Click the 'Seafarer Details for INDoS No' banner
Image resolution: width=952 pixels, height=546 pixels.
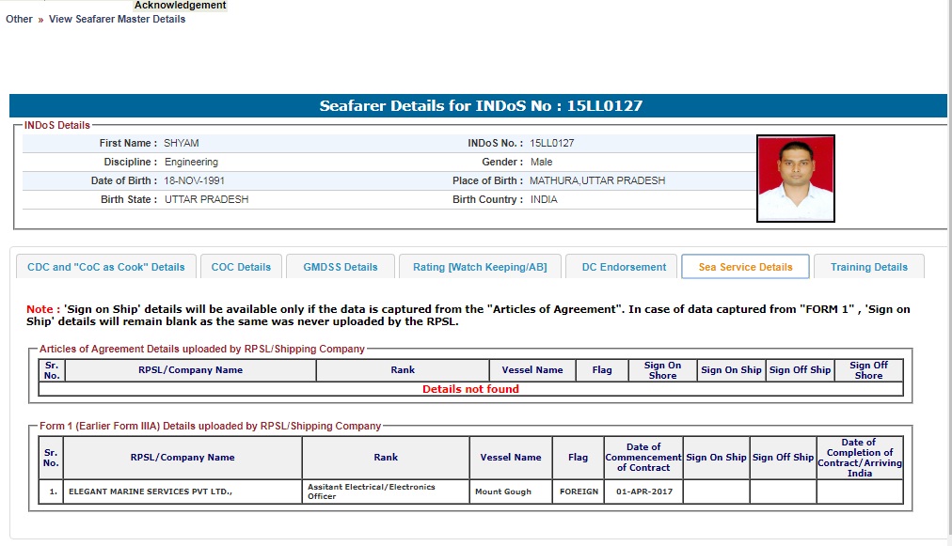(x=480, y=106)
